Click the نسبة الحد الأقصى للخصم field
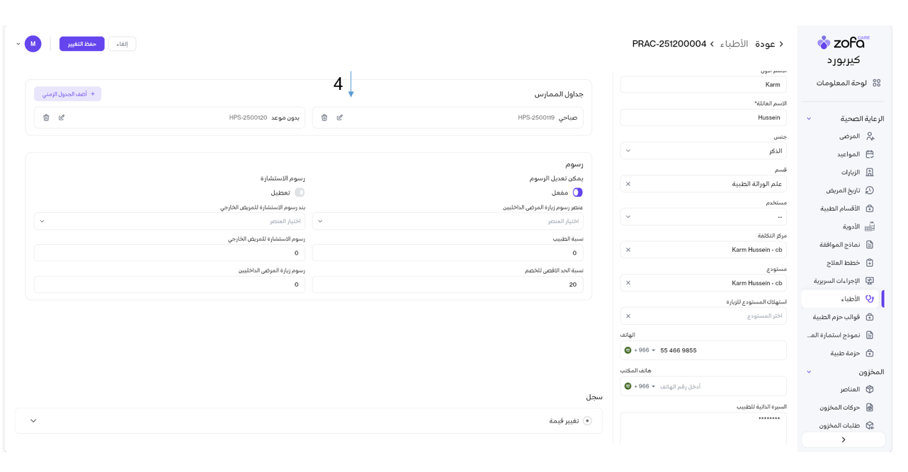The width and height of the screenshot is (908, 472). tap(448, 284)
